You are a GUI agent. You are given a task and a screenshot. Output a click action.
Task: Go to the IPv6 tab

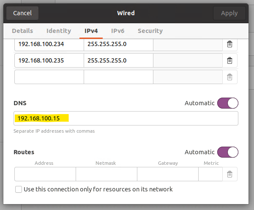tap(117, 31)
